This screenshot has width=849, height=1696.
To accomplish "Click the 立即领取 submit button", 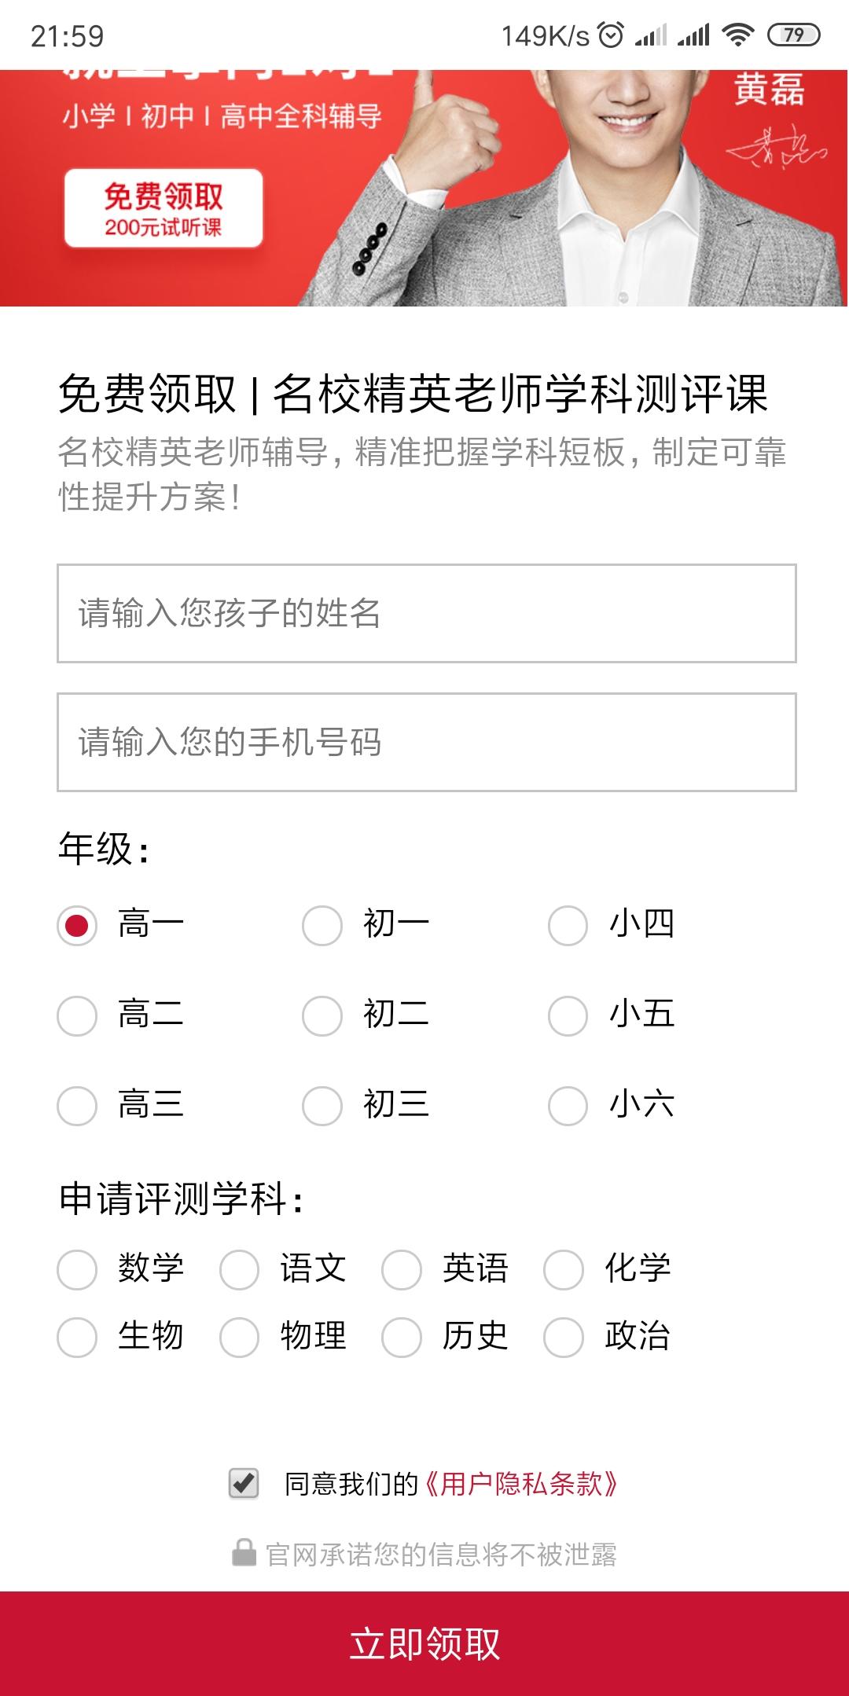I will tap(424, 1643).
